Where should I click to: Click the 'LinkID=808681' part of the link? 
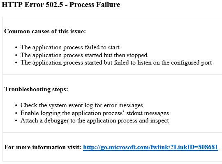coord(196,147)
